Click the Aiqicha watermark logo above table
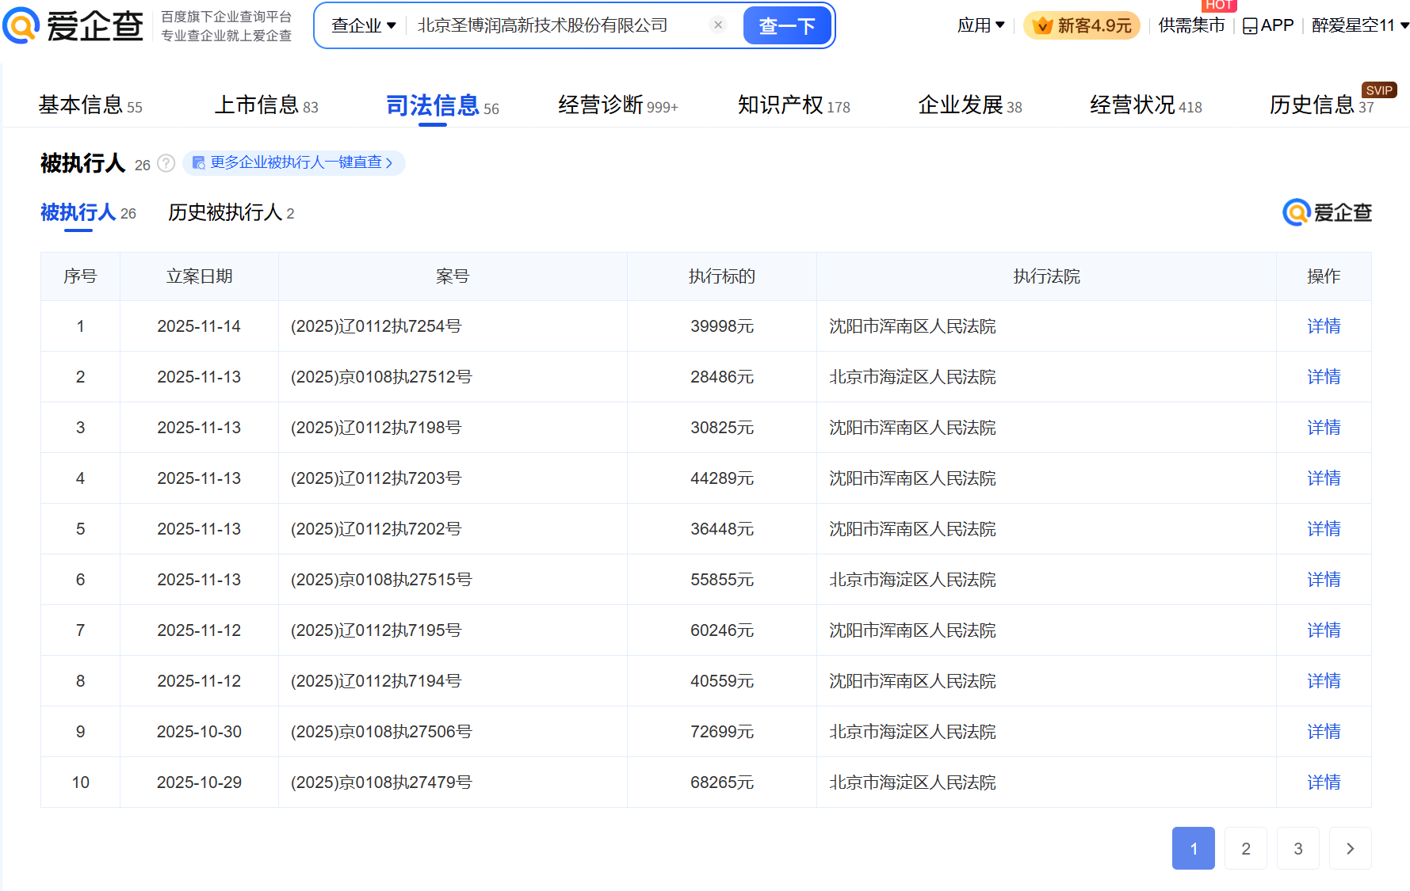 coord(1327,212)
